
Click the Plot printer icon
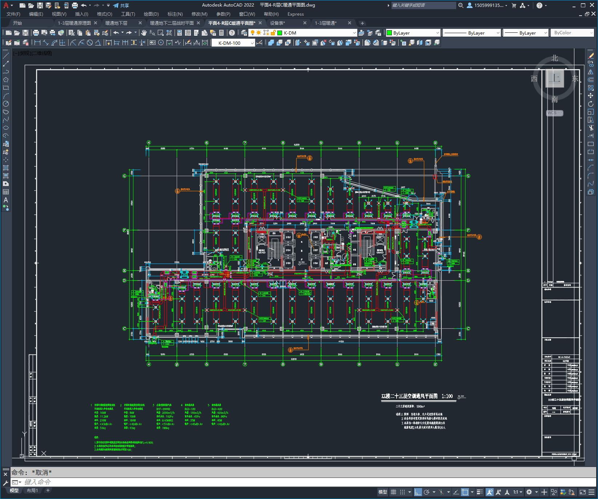pyautogui.click(x=36, y=33)
